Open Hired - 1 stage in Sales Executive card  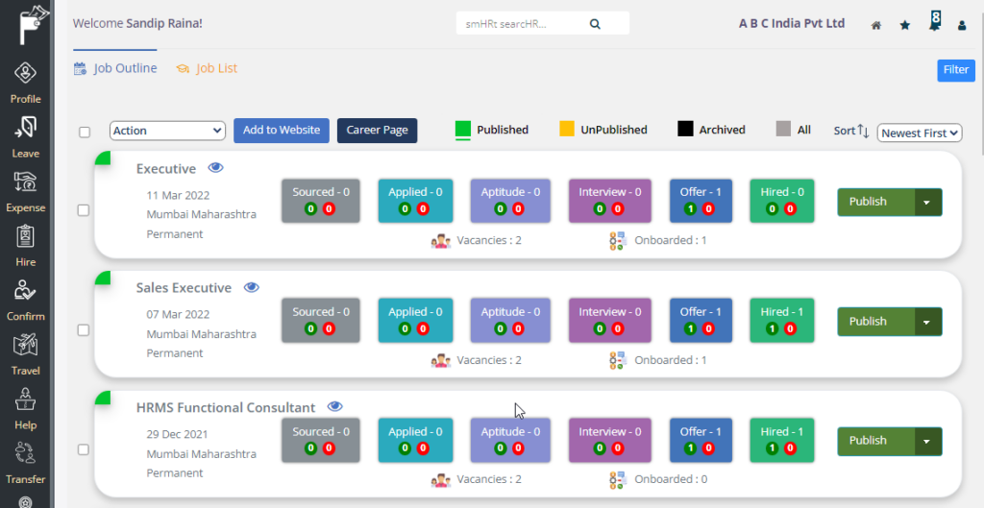pos(782,321)
